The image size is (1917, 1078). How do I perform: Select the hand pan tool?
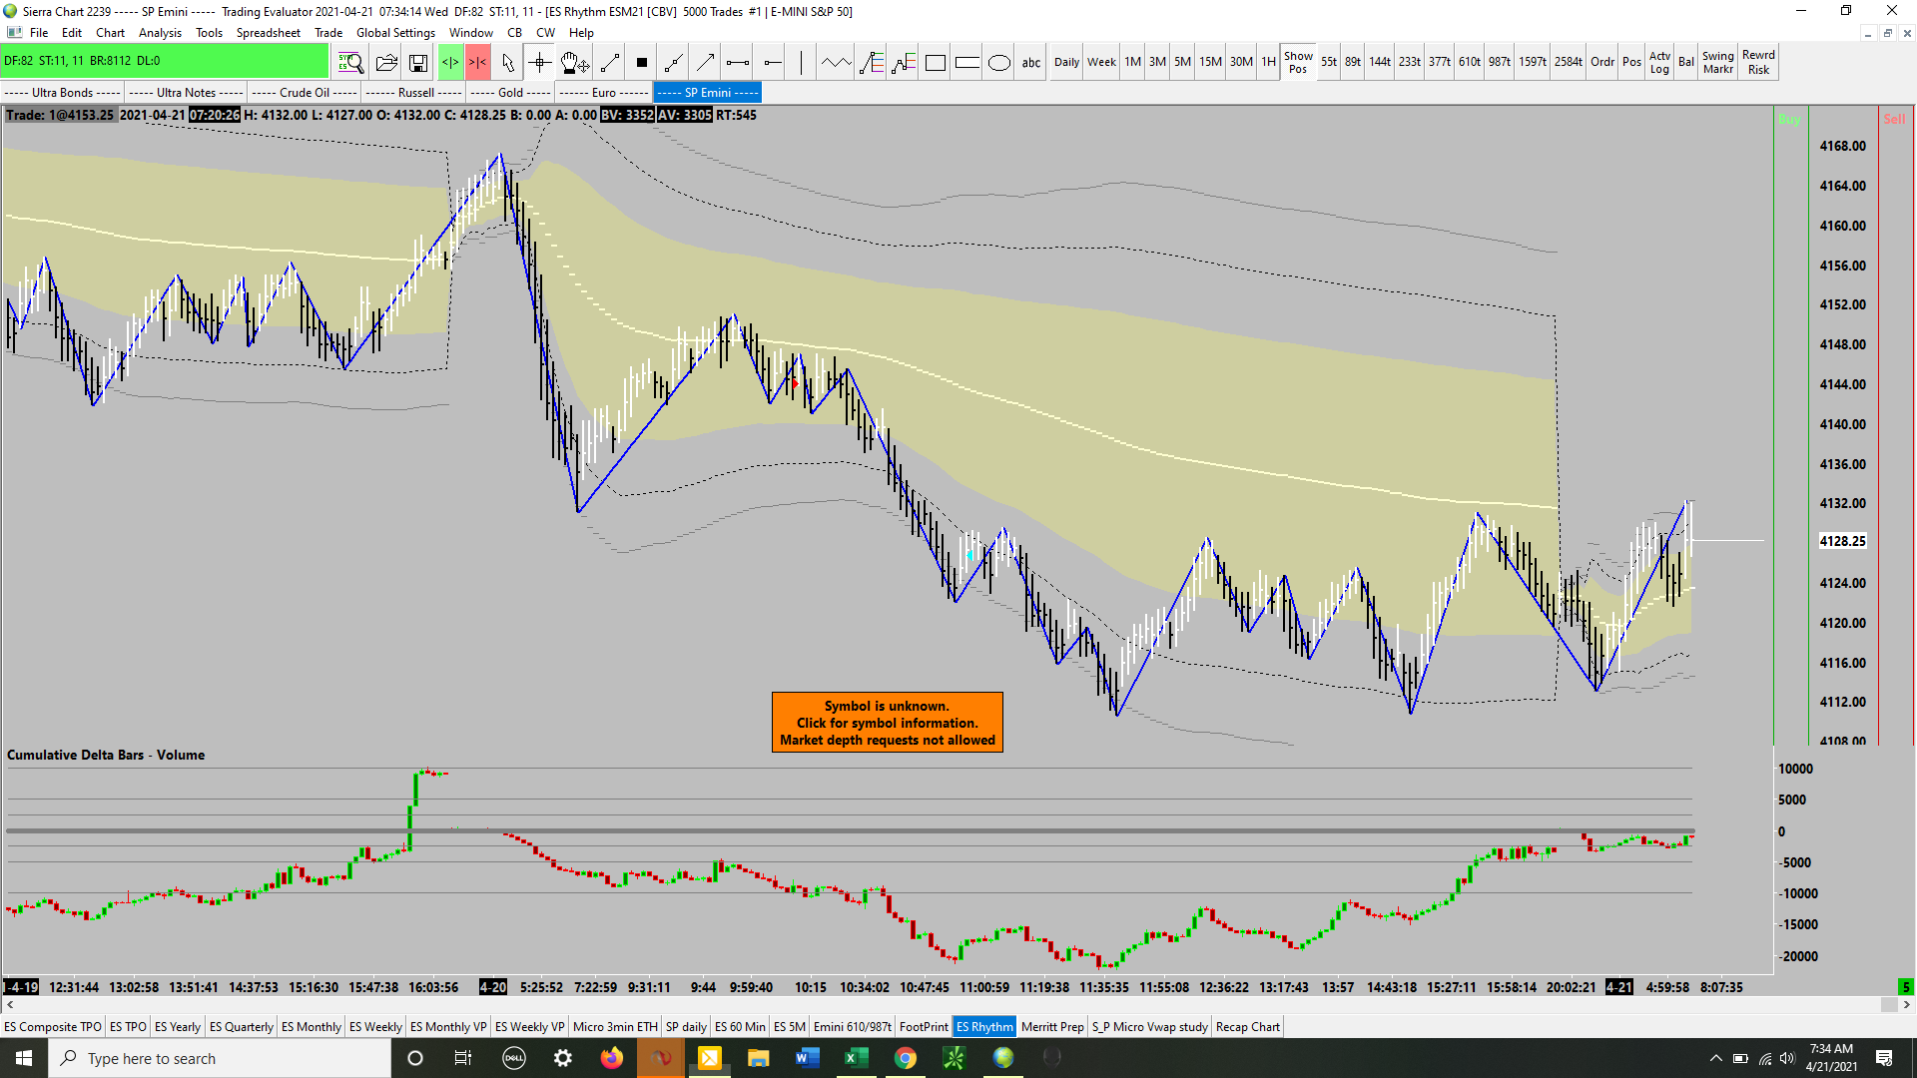[574, 63]
